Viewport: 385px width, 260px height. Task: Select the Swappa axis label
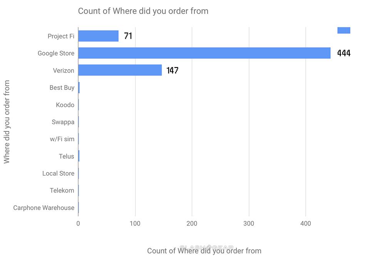63,122
